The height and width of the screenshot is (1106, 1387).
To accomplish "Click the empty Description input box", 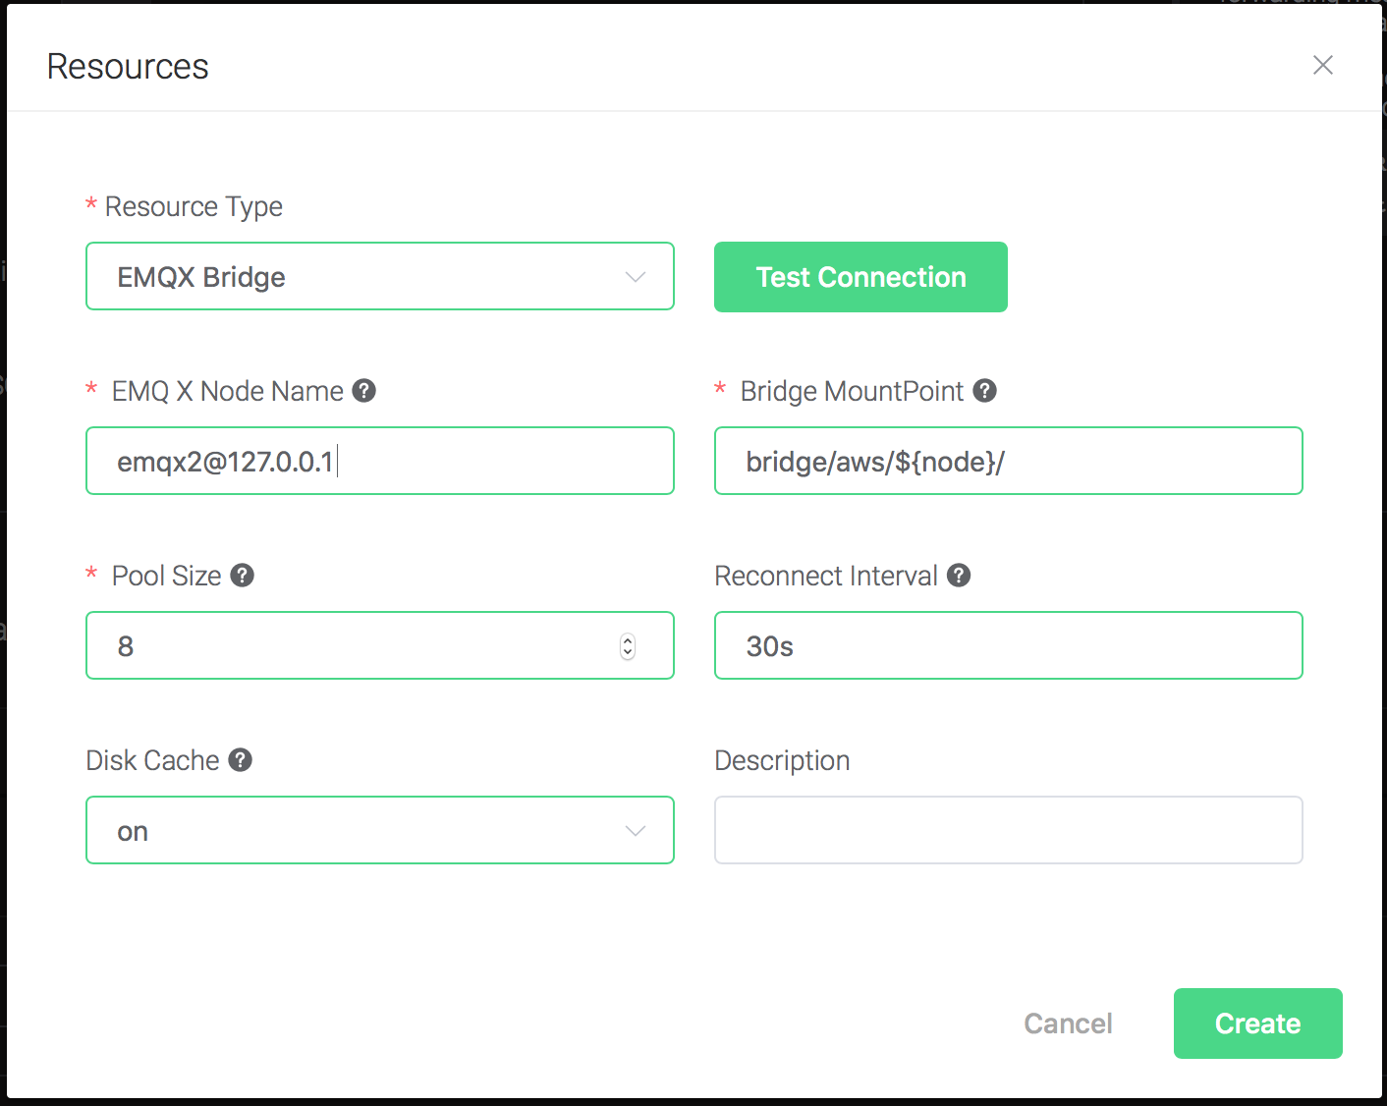I will 1009,830.
